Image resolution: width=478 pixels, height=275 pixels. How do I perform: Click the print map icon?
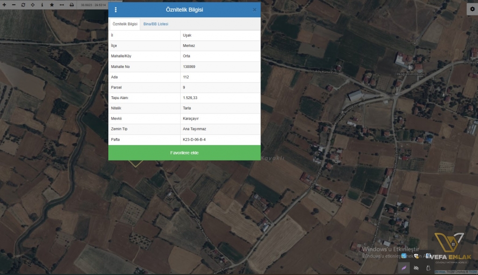pyautogui.click(x=71, y=5)
